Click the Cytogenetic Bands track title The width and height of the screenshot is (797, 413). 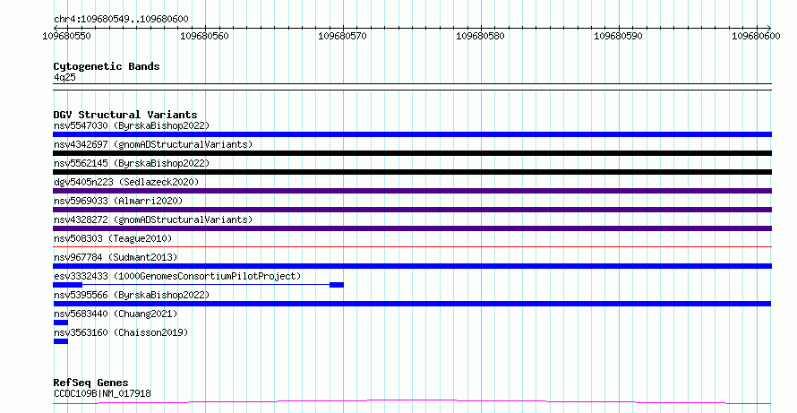pos(107,66)
